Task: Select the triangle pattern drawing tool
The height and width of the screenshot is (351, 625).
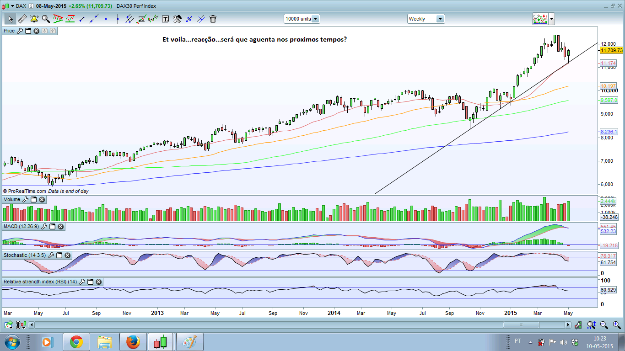Action: (x=58, y=19)
